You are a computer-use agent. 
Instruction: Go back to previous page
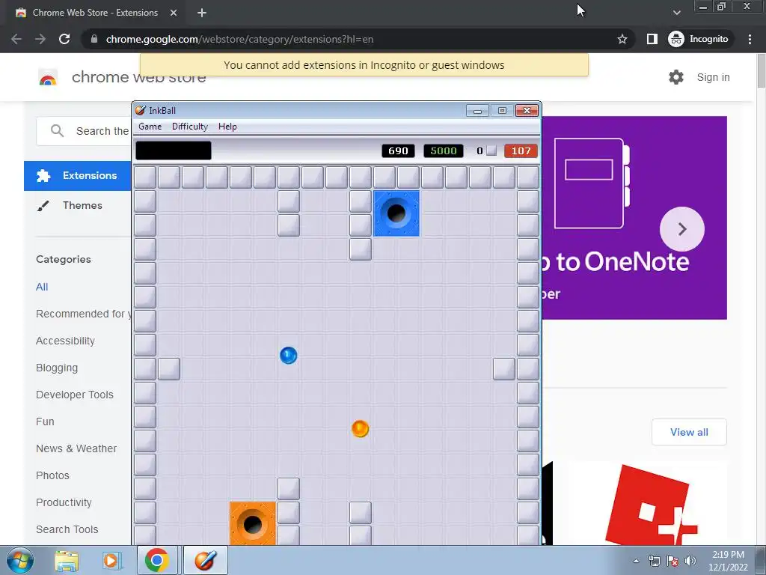point(16,39)
